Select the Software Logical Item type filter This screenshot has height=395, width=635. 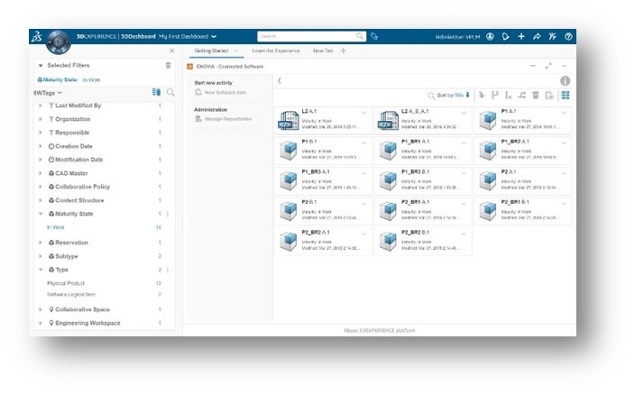[71, 294]
